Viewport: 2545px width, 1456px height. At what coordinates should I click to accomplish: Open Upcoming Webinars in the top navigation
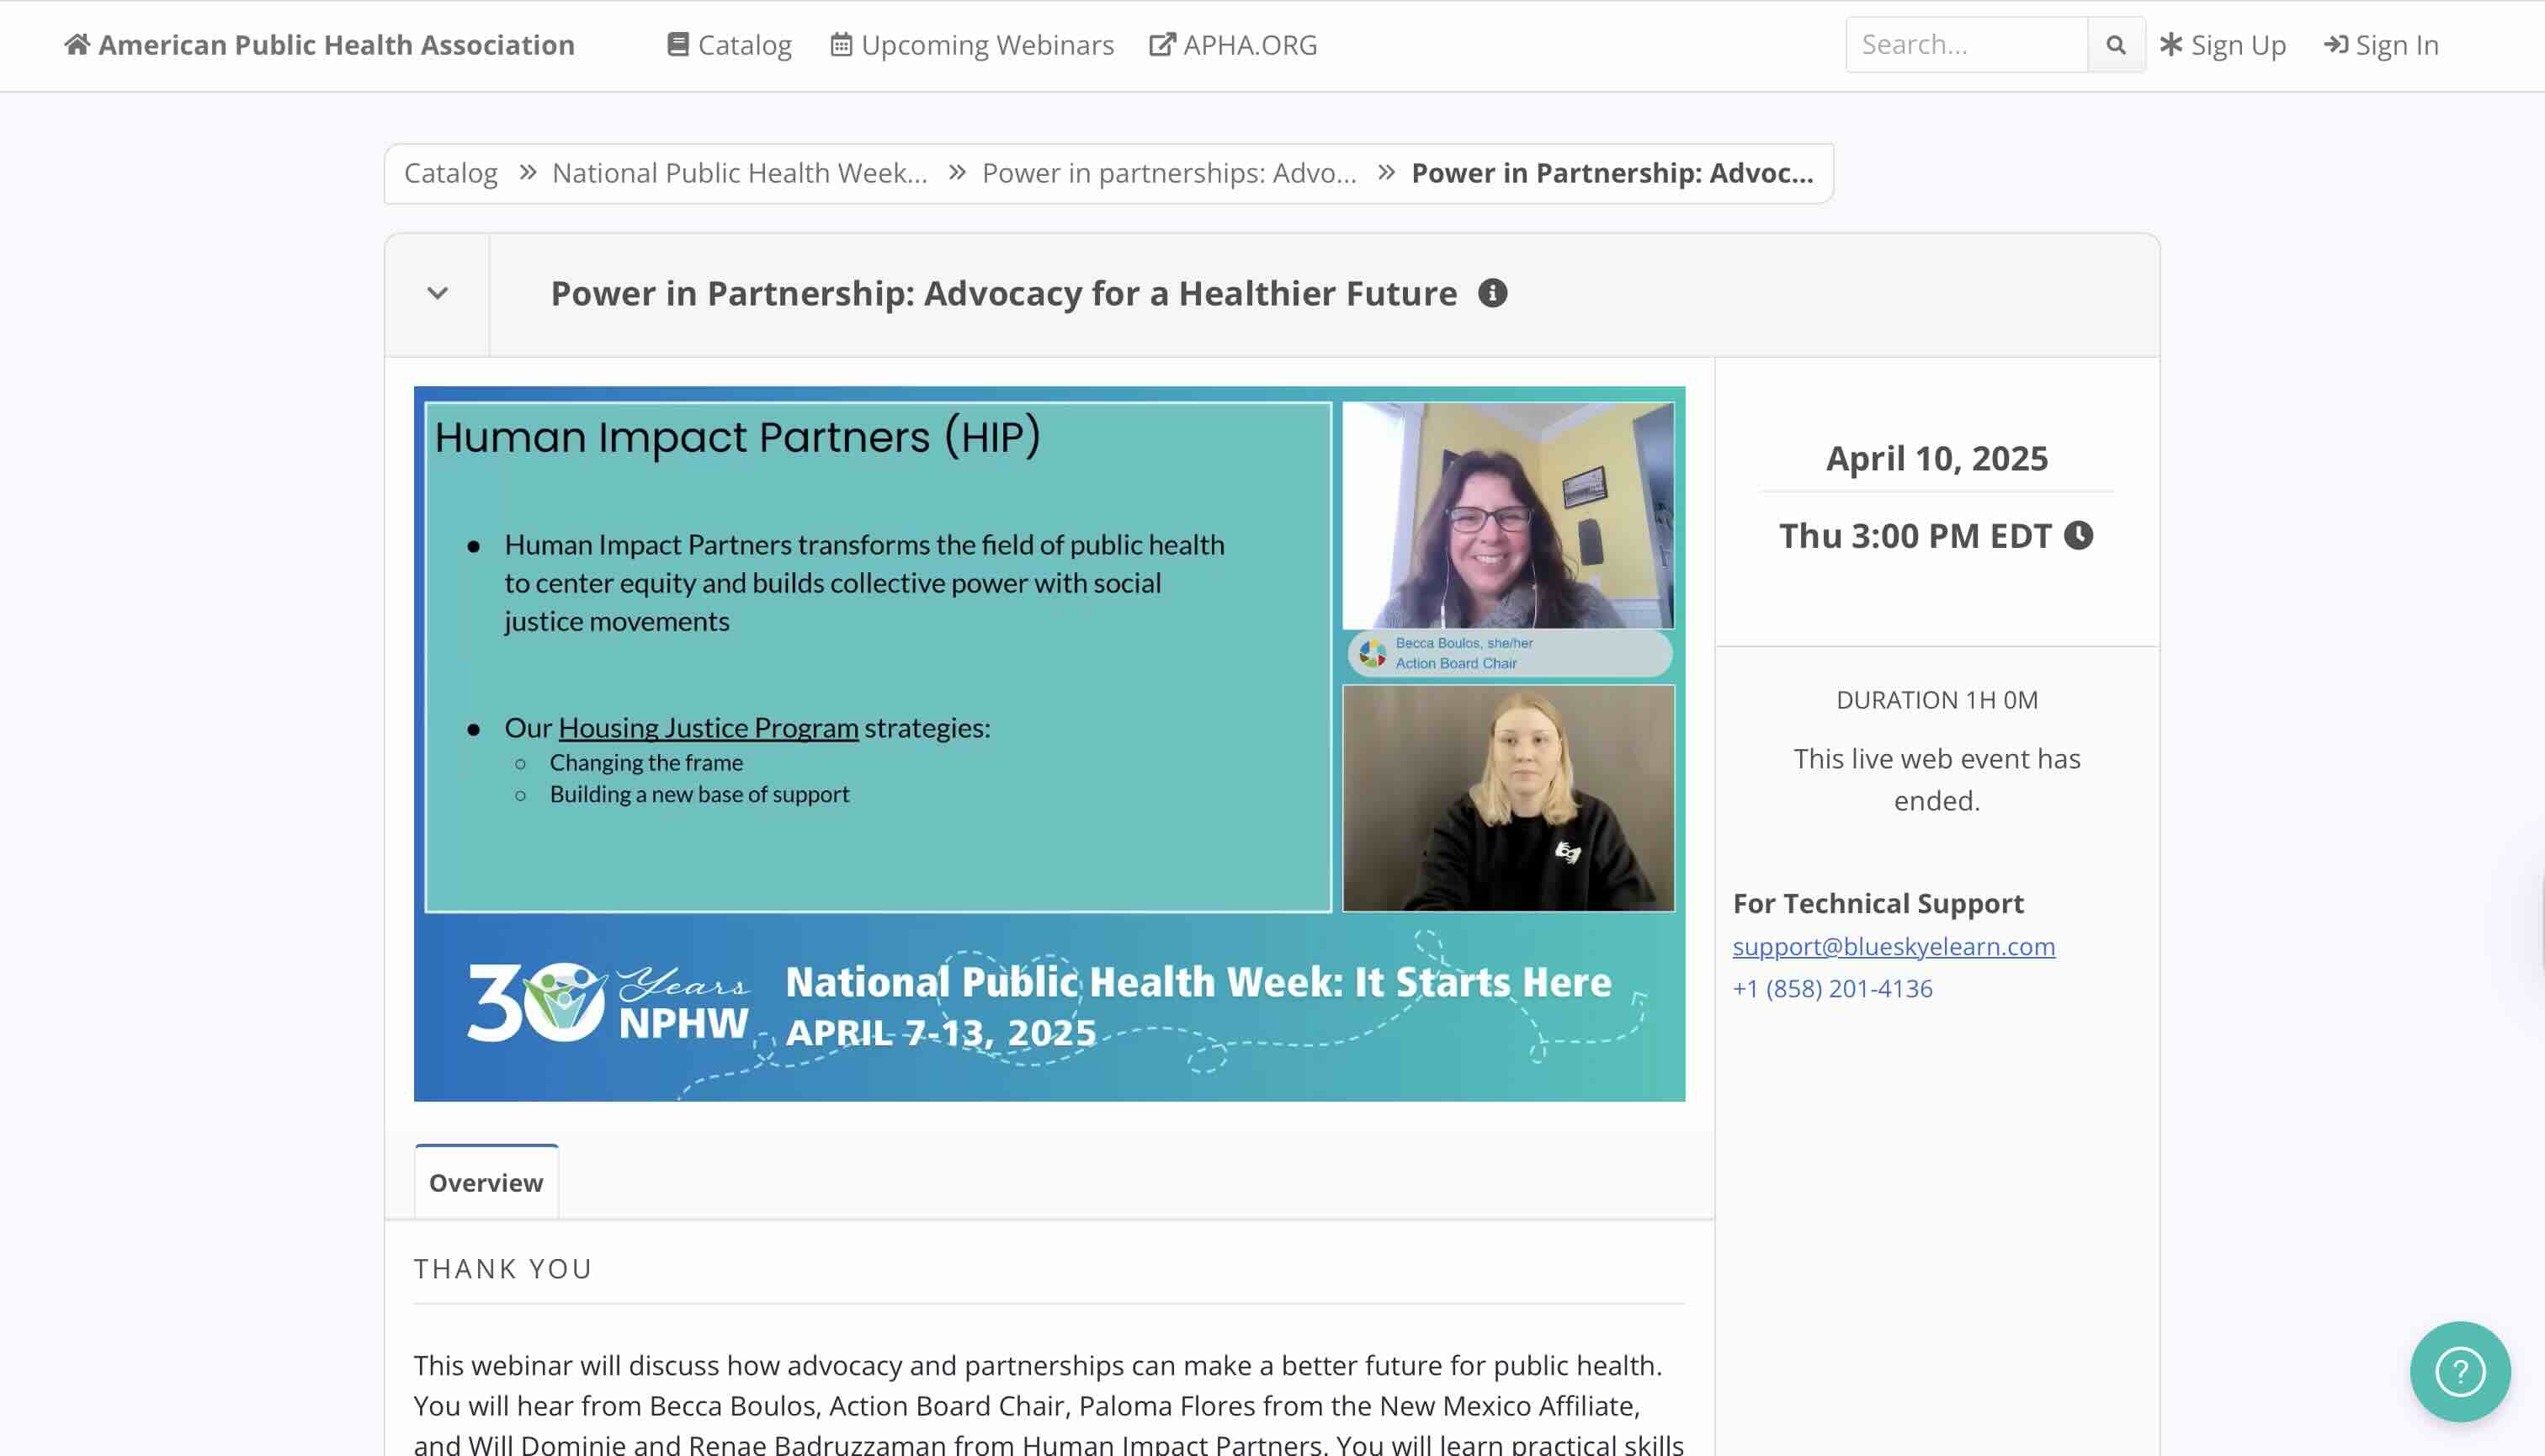[x=971, y=45]
